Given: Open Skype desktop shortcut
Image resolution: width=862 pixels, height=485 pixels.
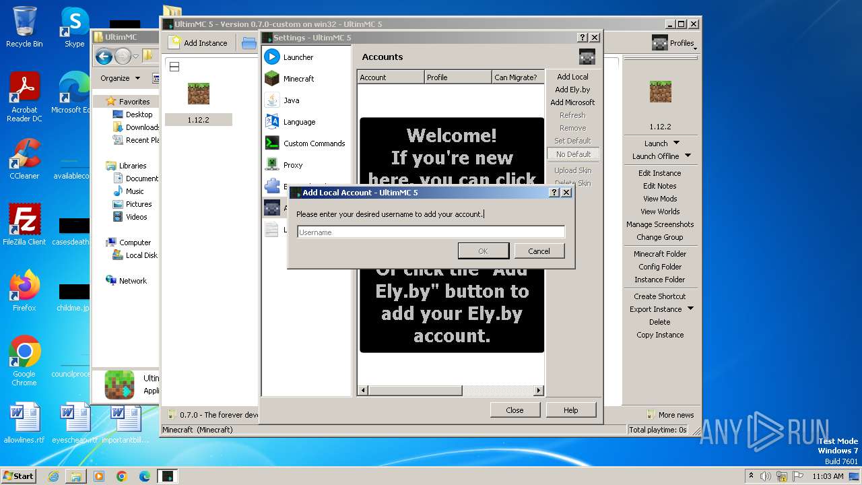Looking at the screenshot, I should (74, 27).
